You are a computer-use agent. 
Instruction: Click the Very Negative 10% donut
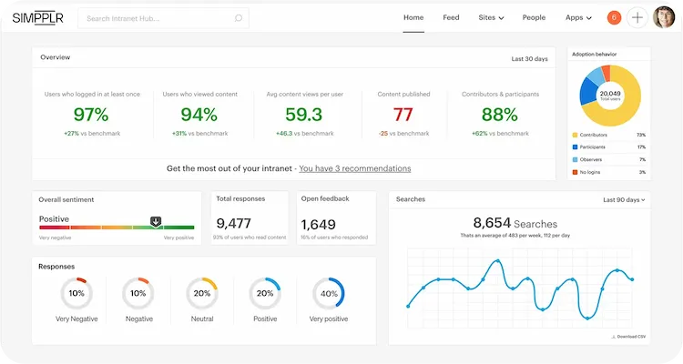coord(76,293)
